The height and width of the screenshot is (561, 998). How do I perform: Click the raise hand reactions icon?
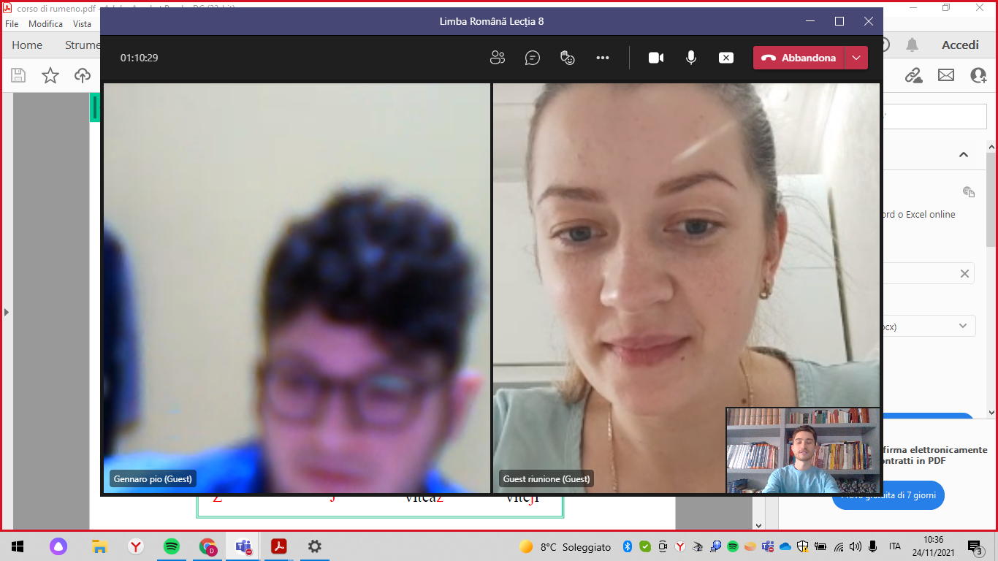click(568, 58)
